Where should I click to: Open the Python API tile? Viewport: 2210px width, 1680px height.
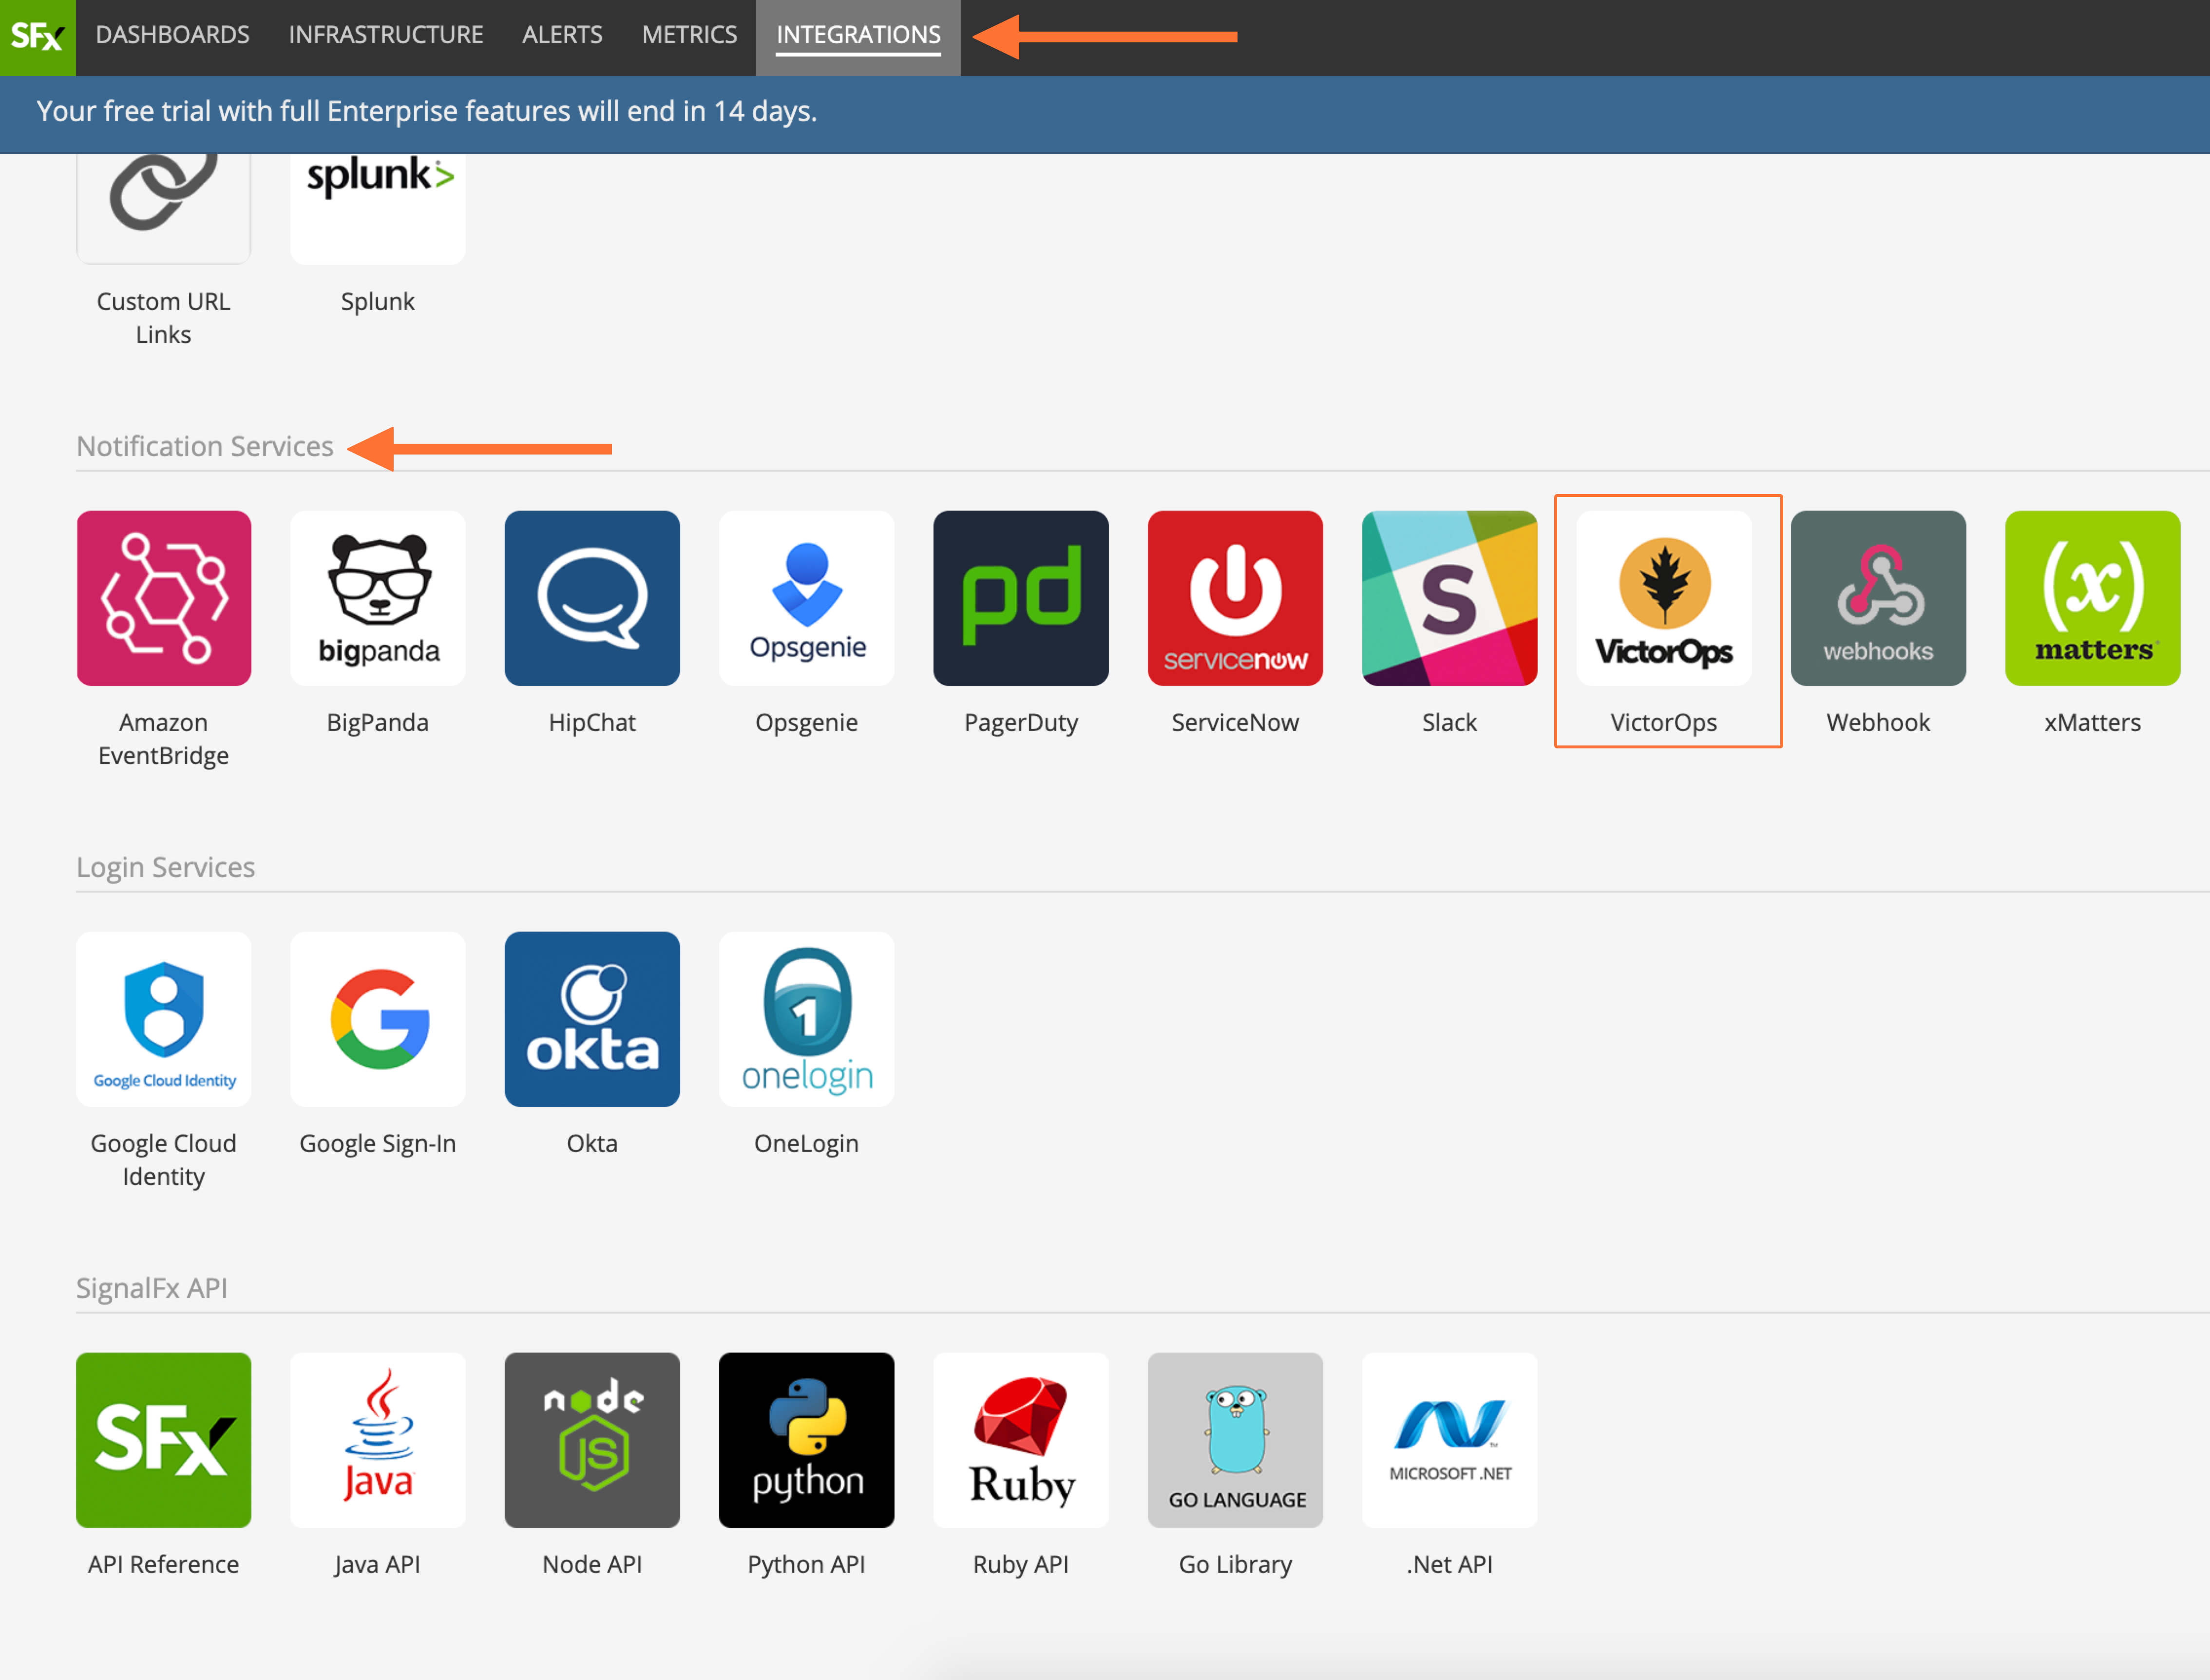806,1440
